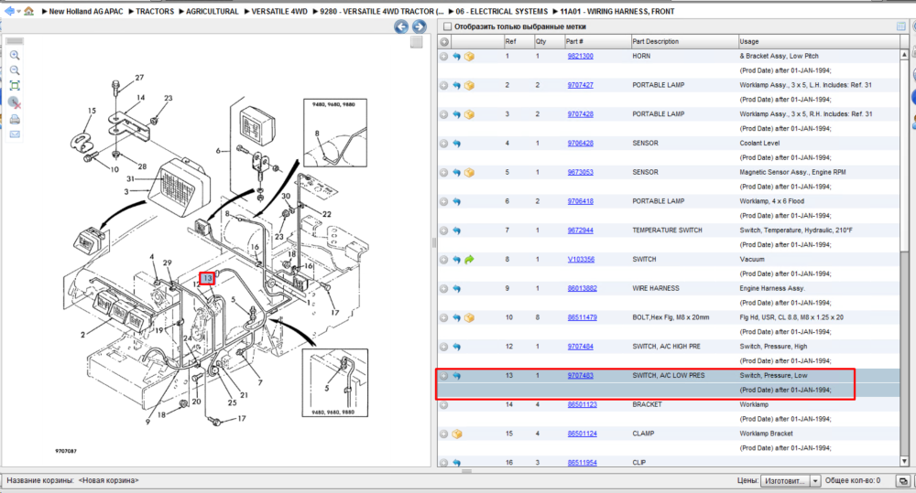Open part number 9821300 link
916x493 pixels.
(x=580, y=56)
